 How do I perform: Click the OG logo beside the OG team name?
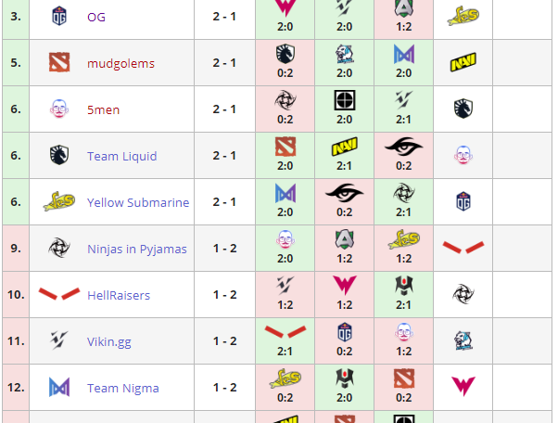point(59,16)
